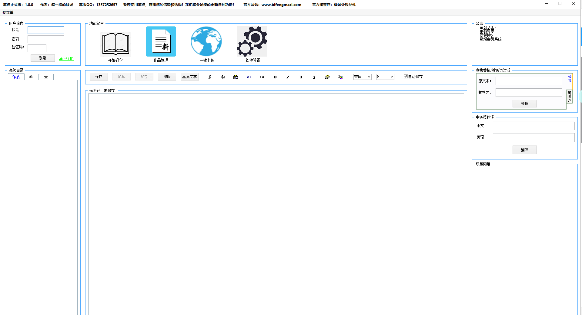582x315 pixels.
Task: Toggle underline formatting
Action: point(301,77)
